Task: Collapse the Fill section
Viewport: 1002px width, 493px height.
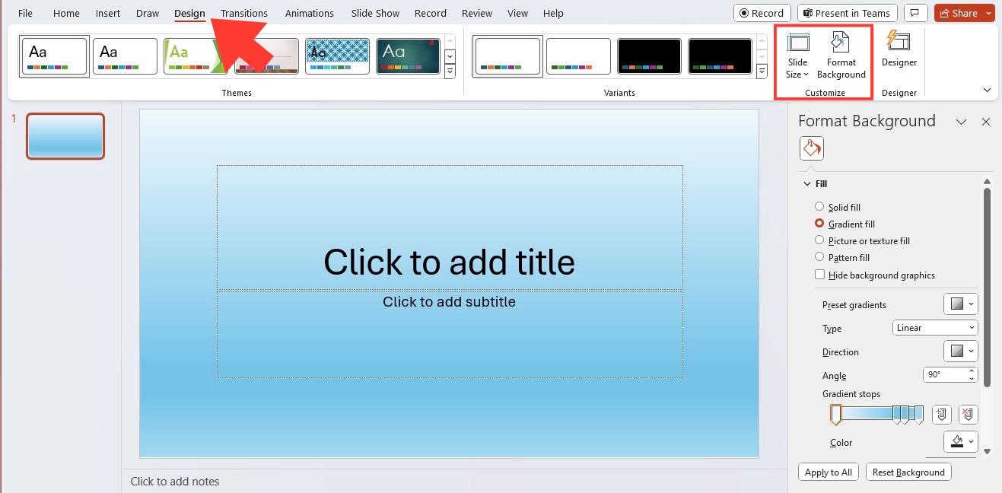Action: (808, 184)
